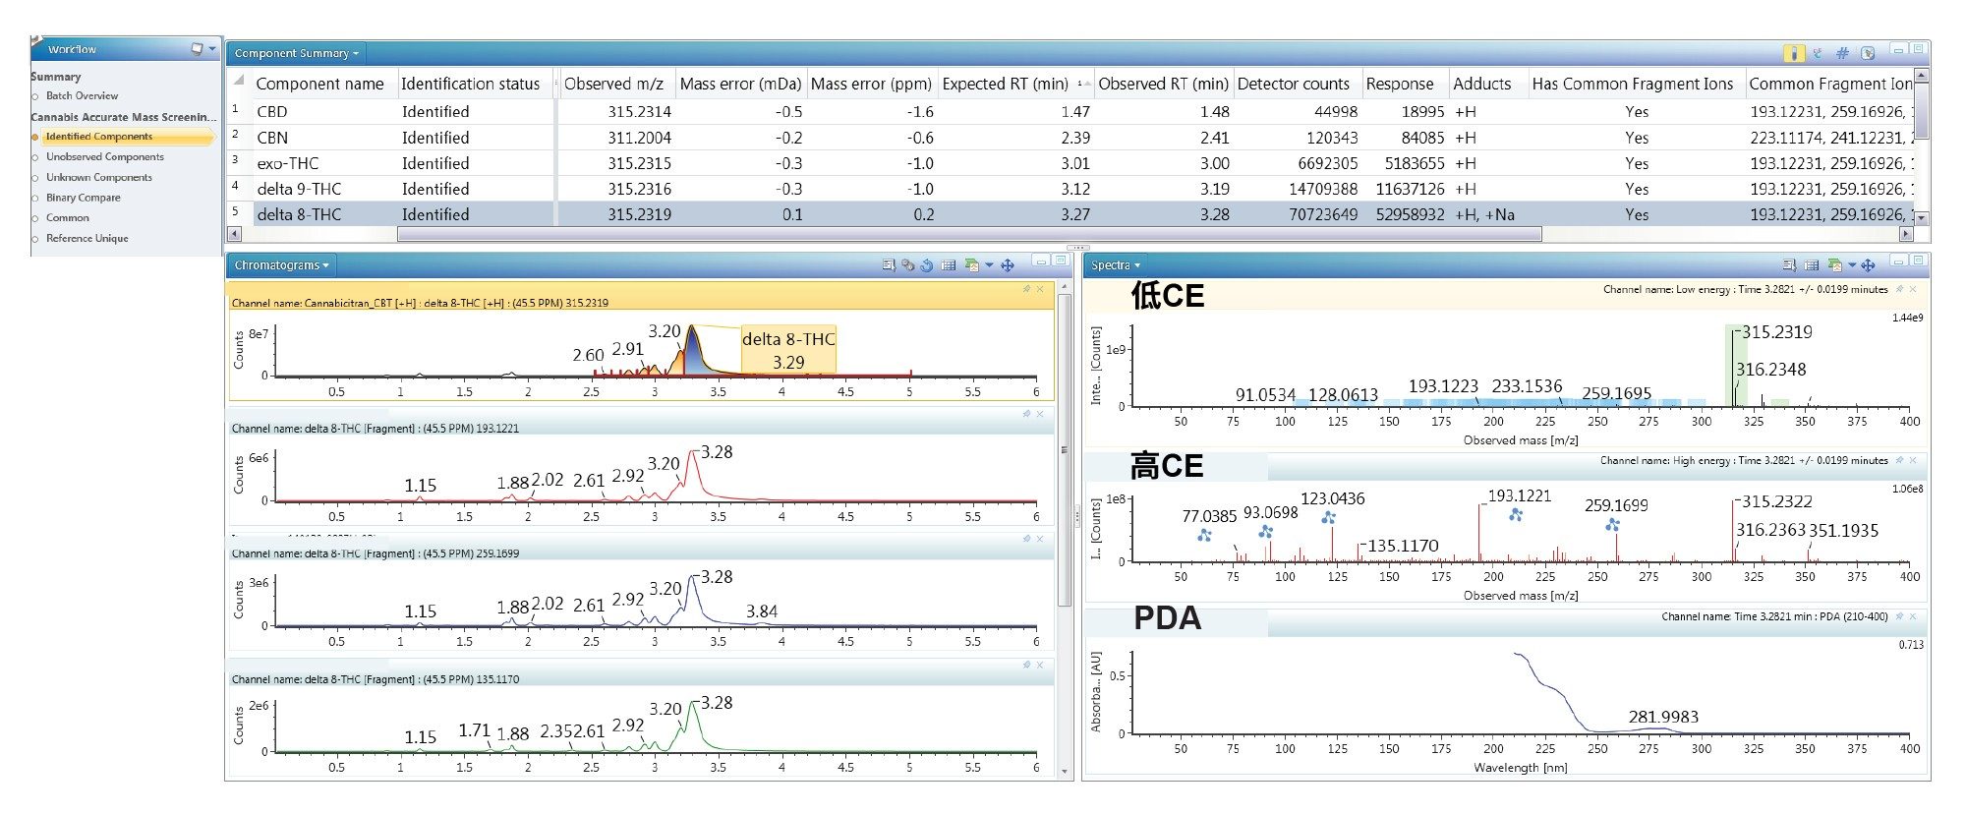Click the circular refresh icon in Chromatograms toolbar

pyautogui.click(x=927, y=265)
